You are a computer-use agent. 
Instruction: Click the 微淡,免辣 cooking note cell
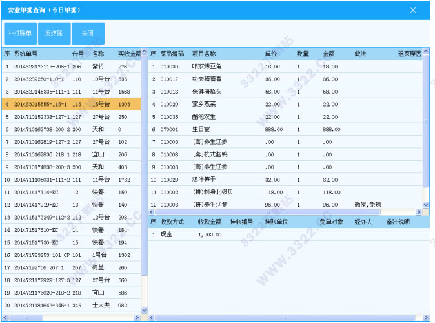[x=368, y=205]
